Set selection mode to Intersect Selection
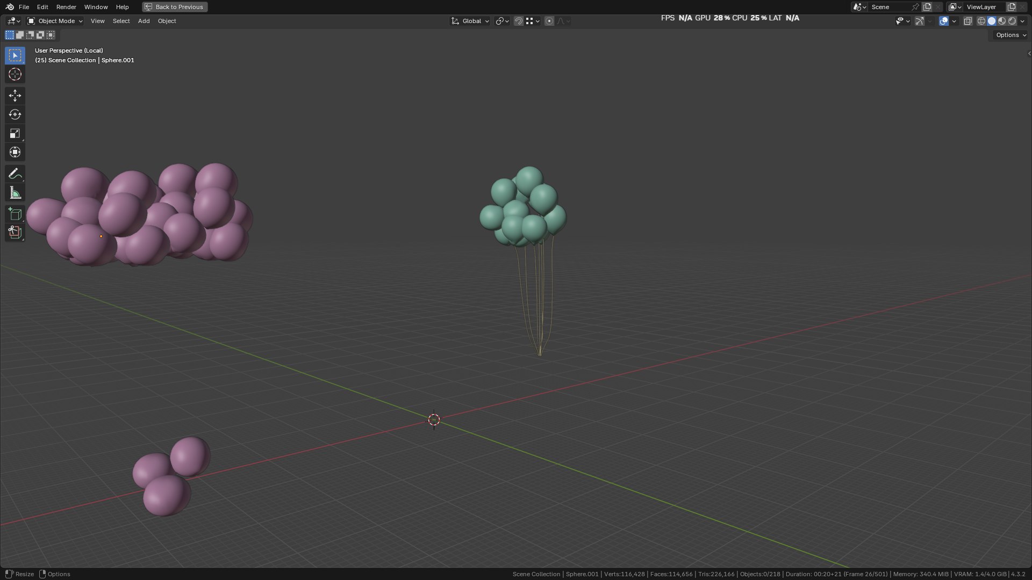Screen dimensions: 1032x580 click(51, 35)
